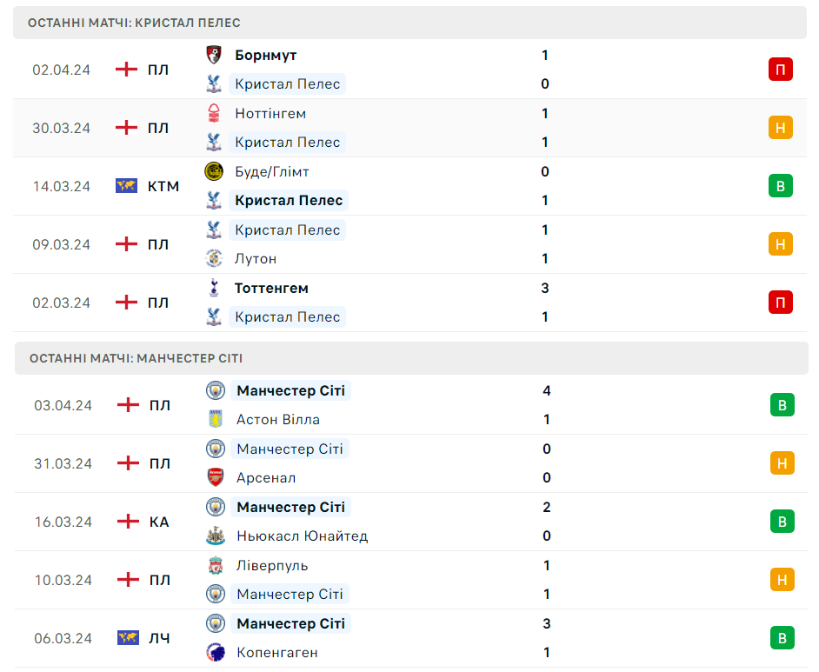Click the green win badge for Bodø/Glimt match

point(780,186)
